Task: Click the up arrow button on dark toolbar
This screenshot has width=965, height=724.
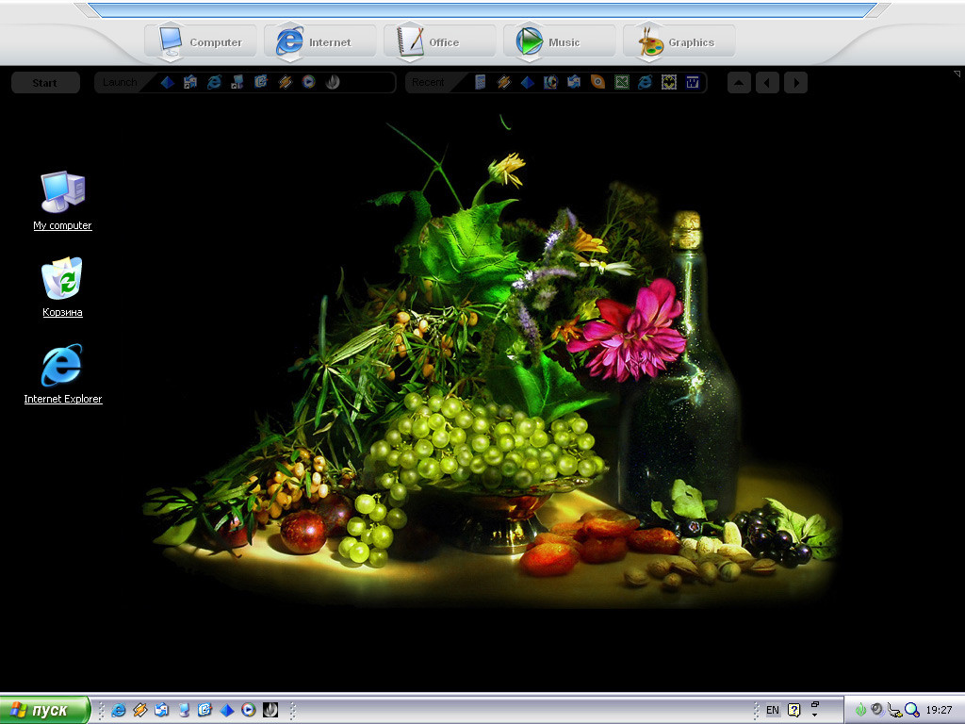Action: (x=739, y=83)
